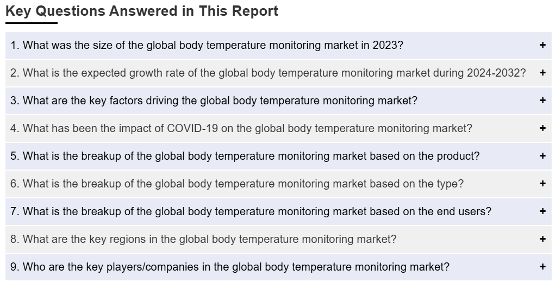Expand question 7 about end users breakup

(x=251, y=211)
